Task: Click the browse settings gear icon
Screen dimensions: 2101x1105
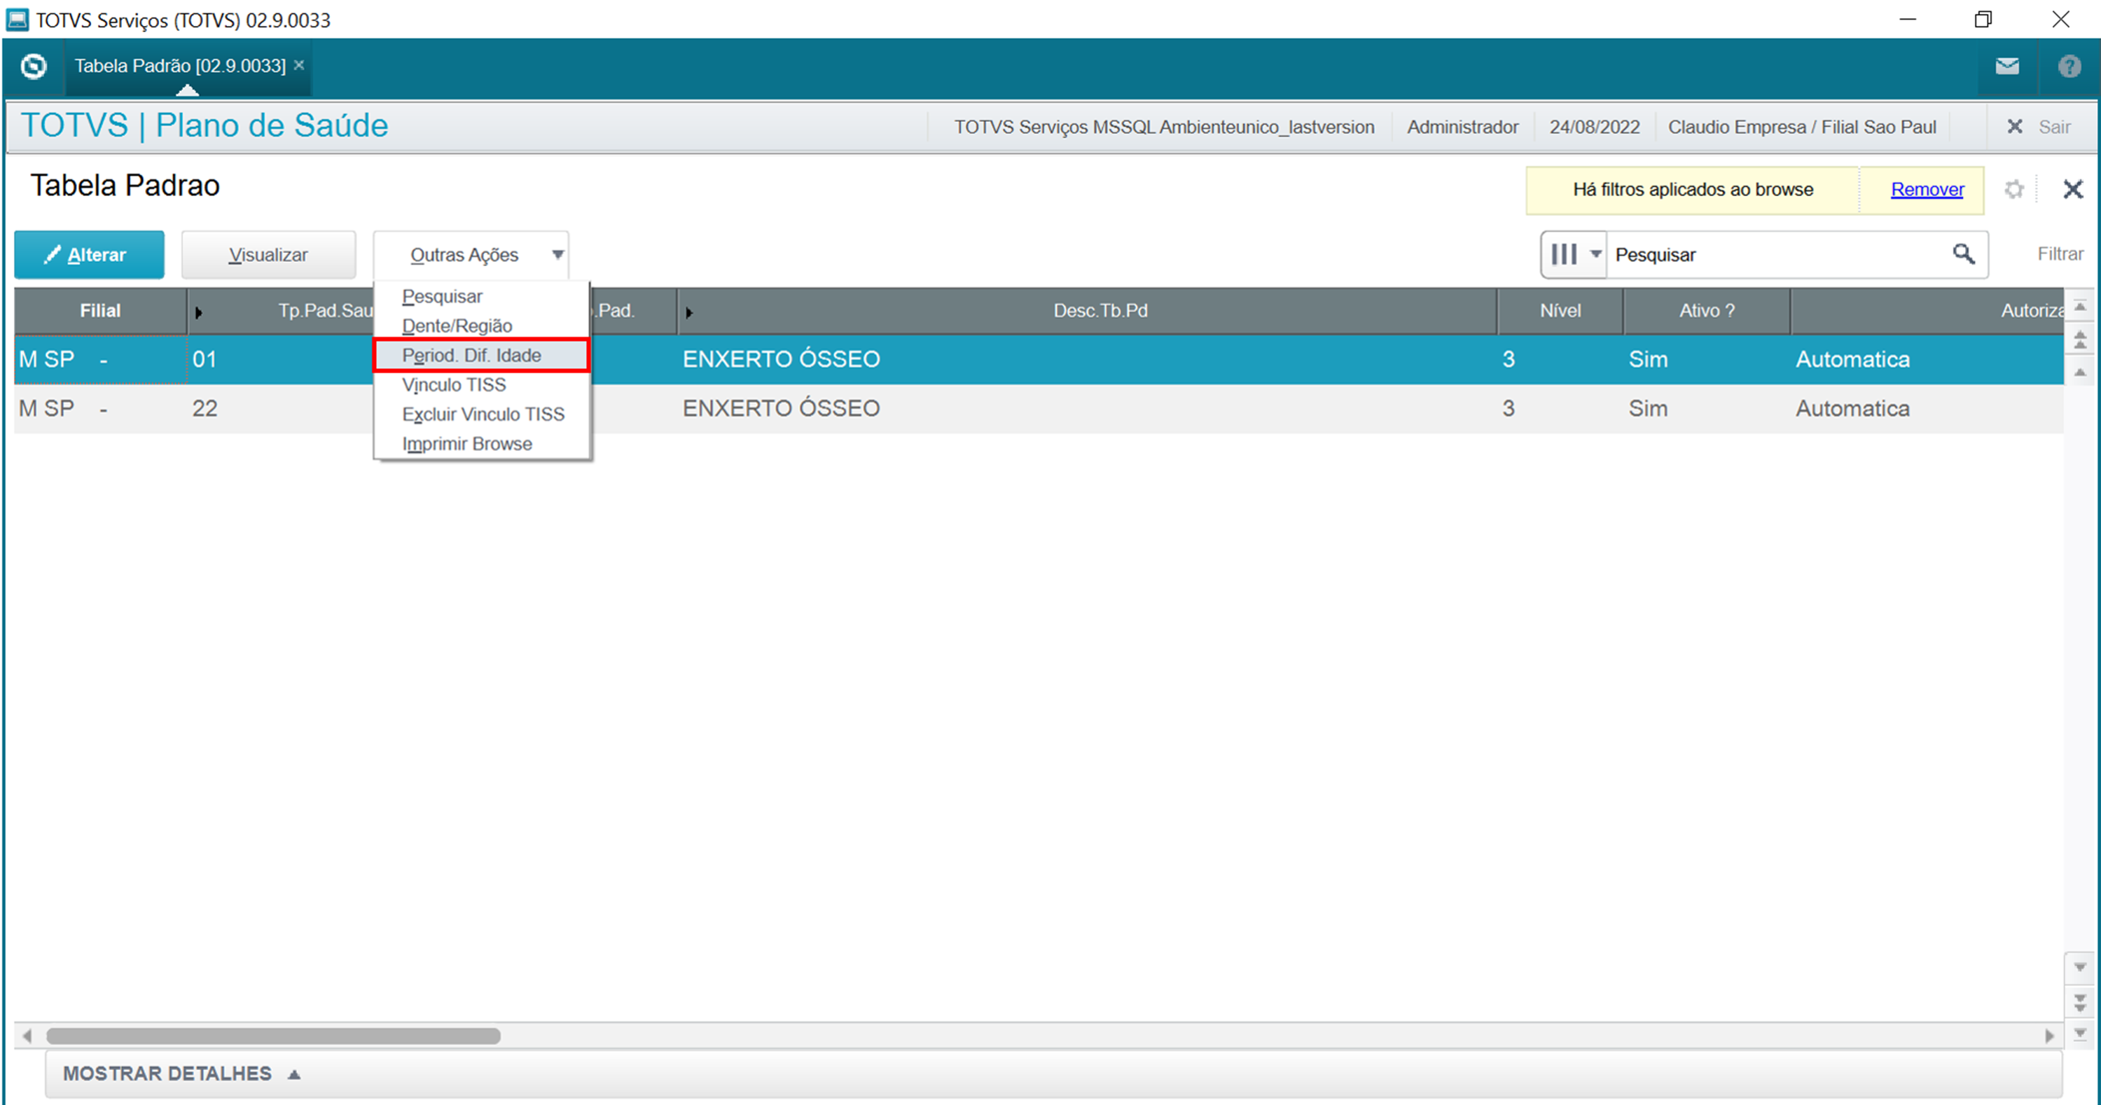Action: click(2013, 189)
